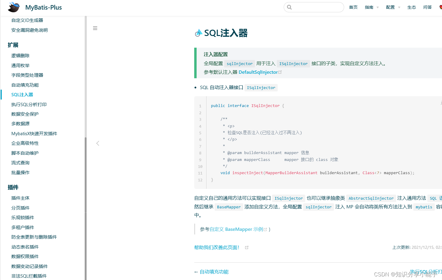
Task: Click the BaseMapper inline code
Action: (229, 207)
